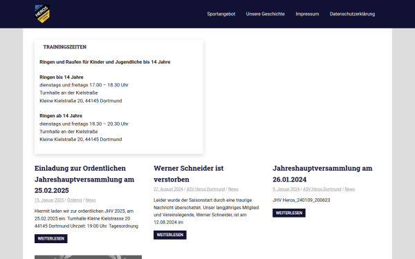Go to the Impressum page

(307, 14)
